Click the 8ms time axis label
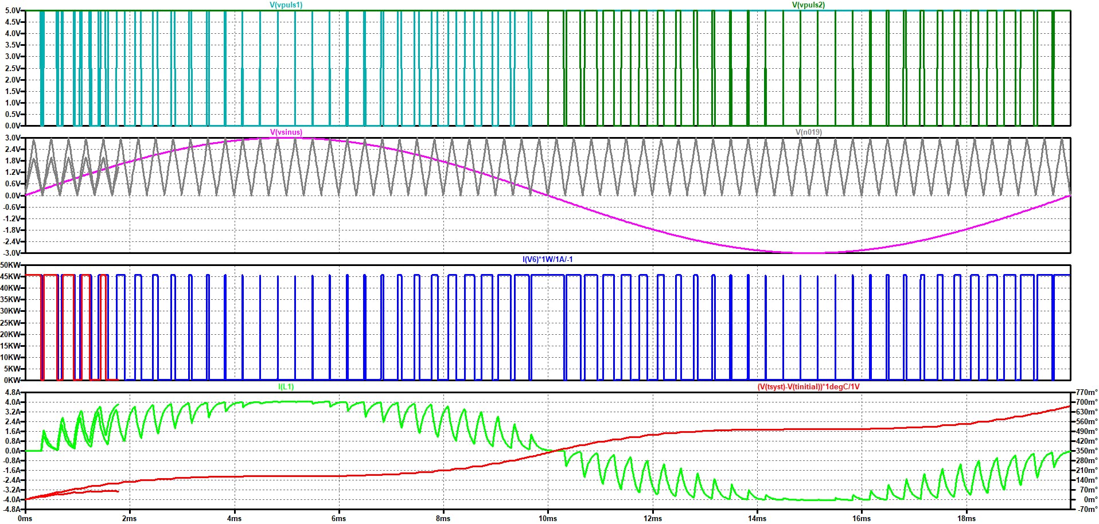This screenshot has height=524, width=1099. click(x=443, y=518)
